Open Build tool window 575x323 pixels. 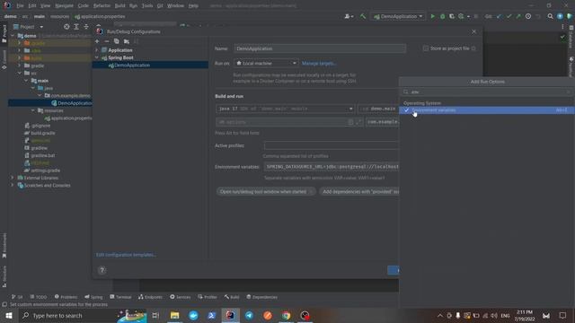tap(232, 297)
